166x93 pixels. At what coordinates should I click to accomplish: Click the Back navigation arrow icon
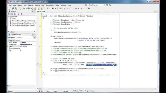76,9
